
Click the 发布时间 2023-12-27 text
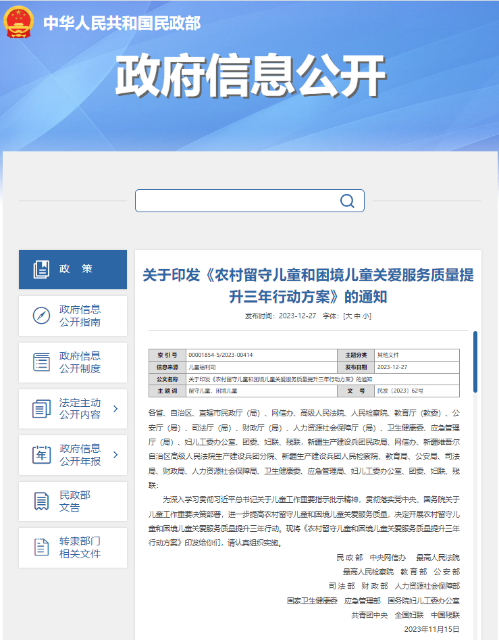(x=280, y=316)
